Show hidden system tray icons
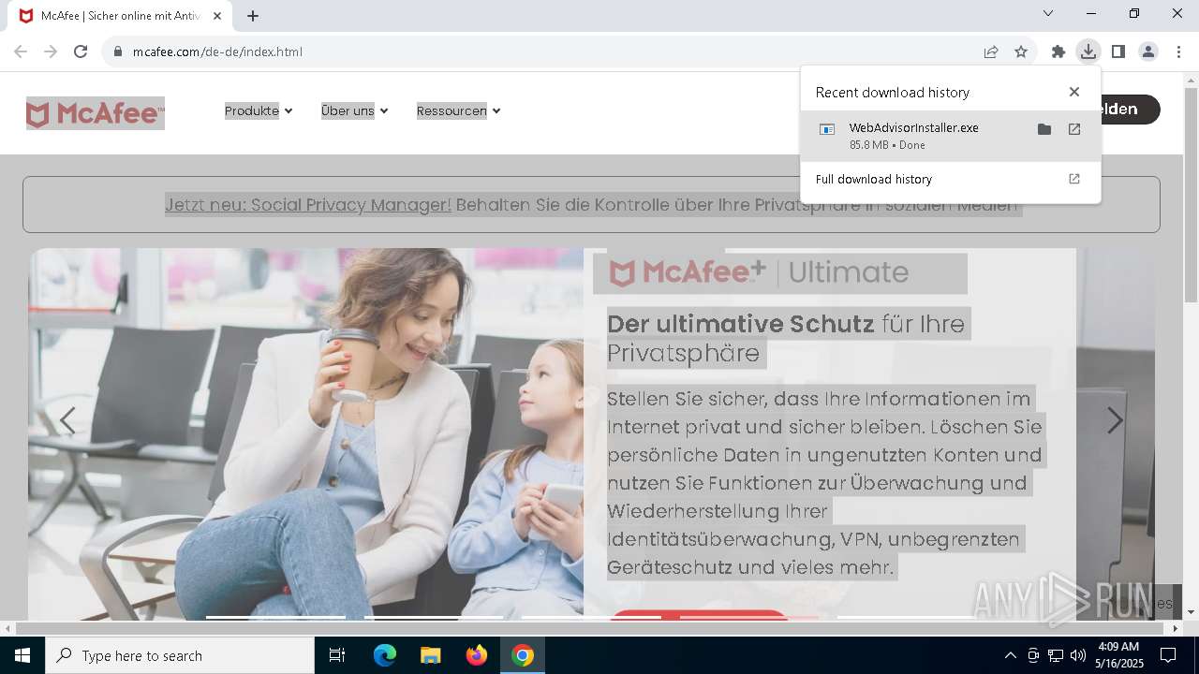Screen dimensions: 1199x674 point(1010,655)
